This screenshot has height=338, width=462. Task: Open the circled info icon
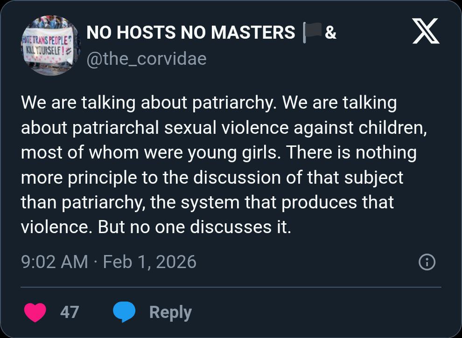(x=427, y=262)
